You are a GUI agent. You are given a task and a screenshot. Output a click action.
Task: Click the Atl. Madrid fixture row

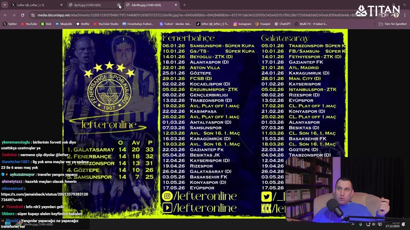290,68
